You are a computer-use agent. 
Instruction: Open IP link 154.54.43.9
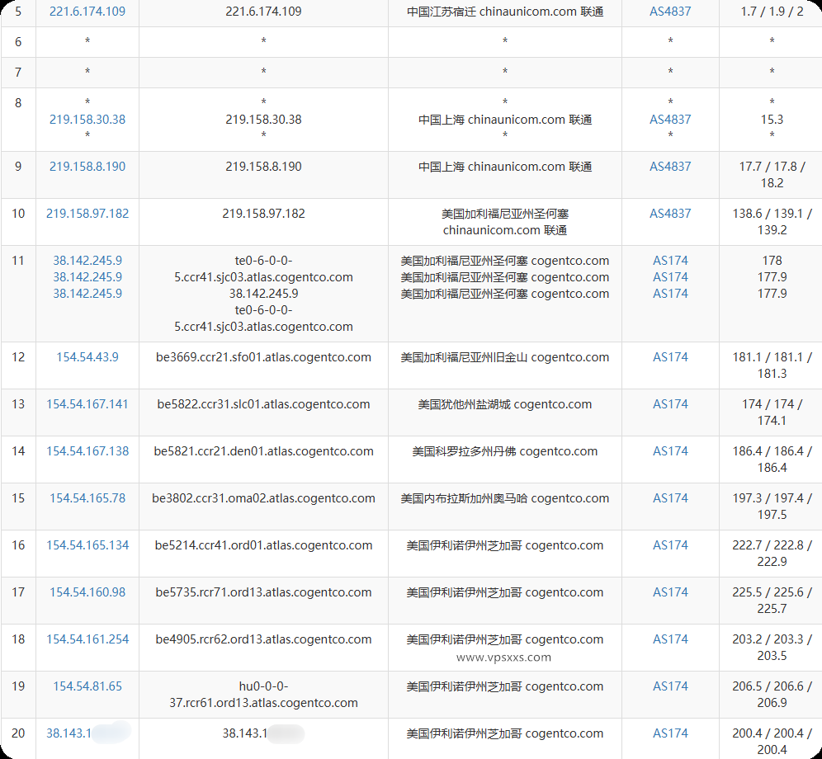[87, 357]
